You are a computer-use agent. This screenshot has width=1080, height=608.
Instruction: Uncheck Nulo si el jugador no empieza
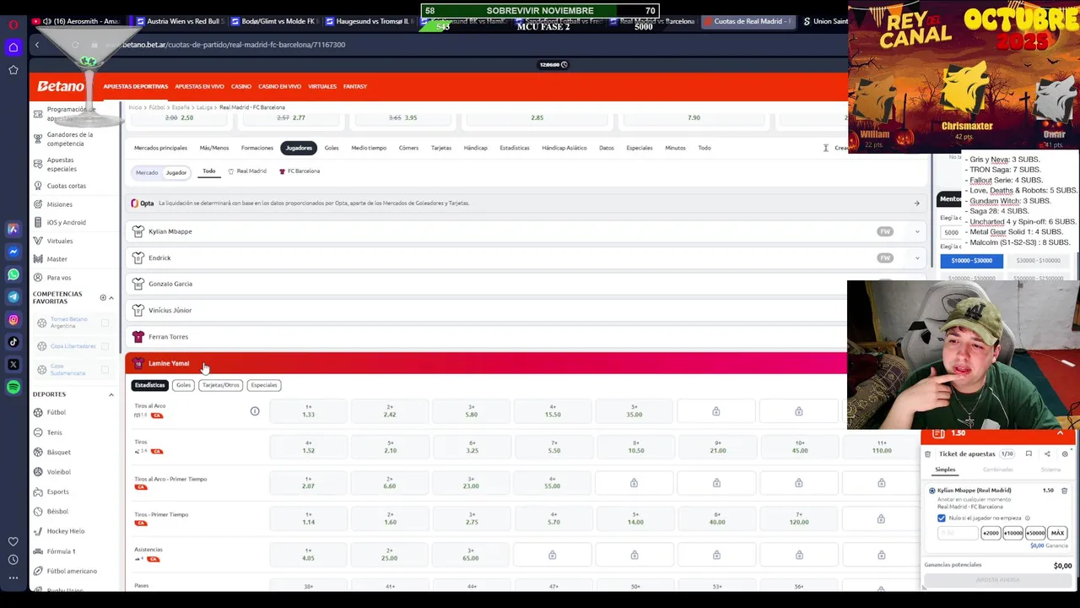coord(942,518)
